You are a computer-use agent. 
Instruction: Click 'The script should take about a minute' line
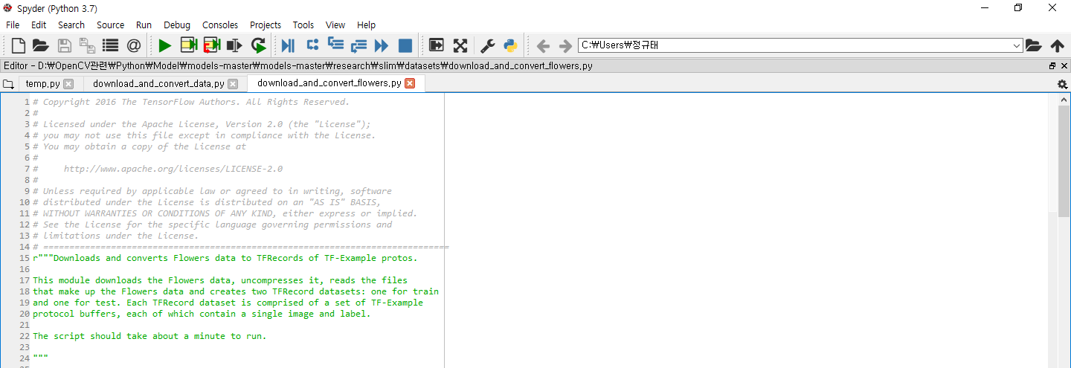(149, 336)
